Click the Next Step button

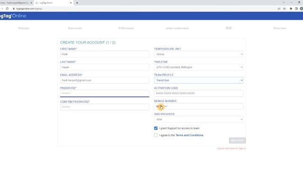(237, 141)
